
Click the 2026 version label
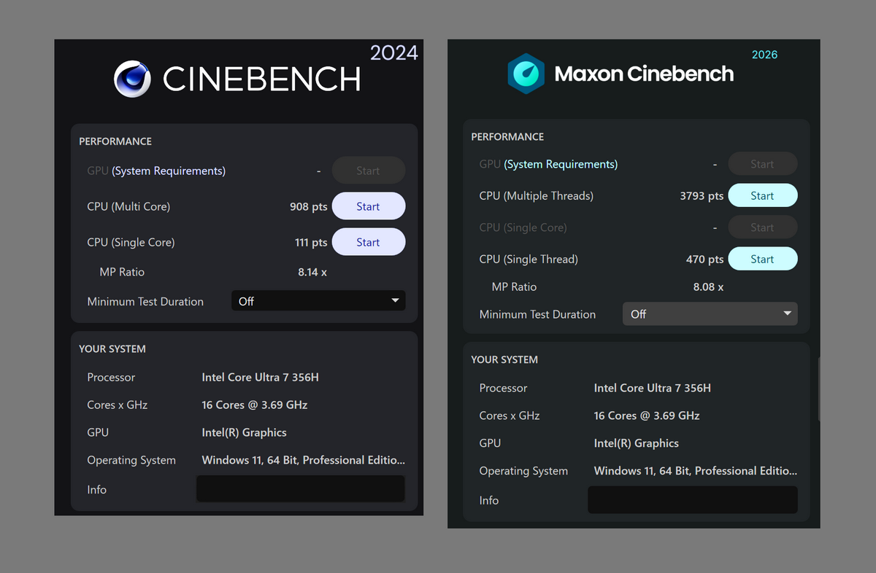pos(764,55)
